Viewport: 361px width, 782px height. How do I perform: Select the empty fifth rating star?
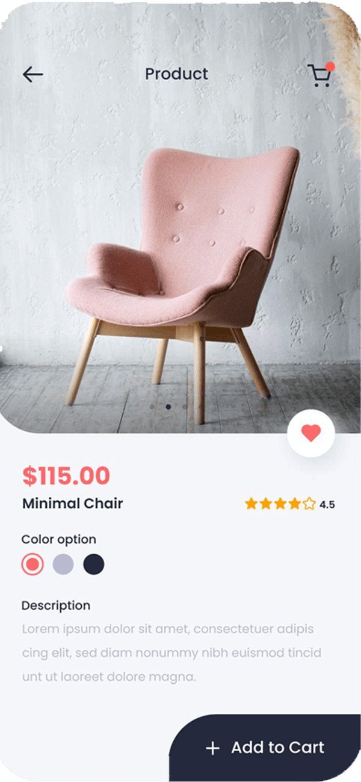click(309, 504)
